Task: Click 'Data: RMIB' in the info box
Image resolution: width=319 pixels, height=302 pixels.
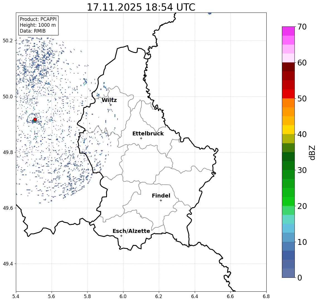Action: click(33, 31)
